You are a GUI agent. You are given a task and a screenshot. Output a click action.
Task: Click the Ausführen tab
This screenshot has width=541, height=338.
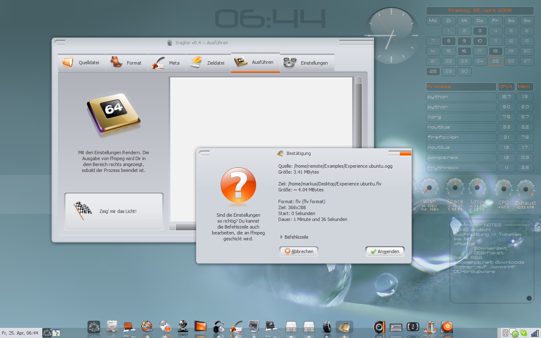(255, 62)
